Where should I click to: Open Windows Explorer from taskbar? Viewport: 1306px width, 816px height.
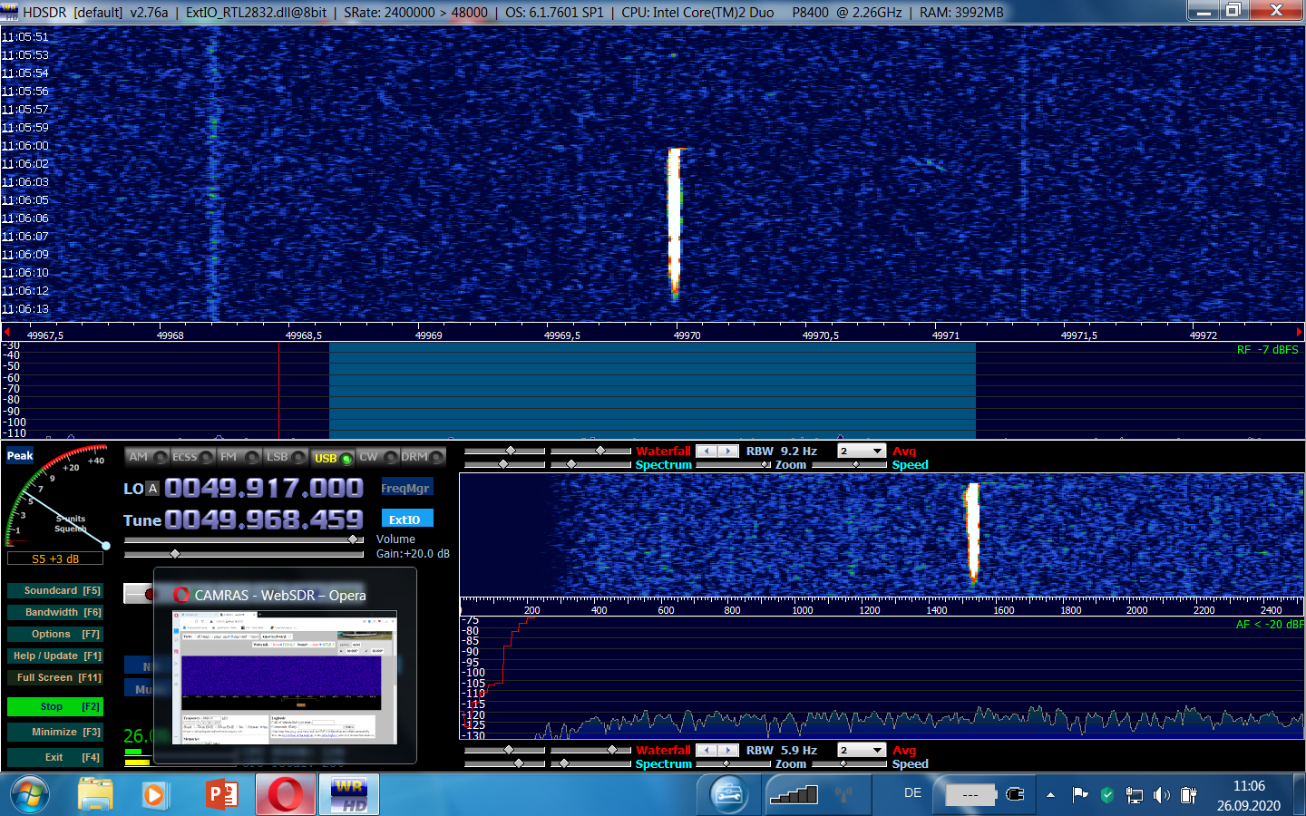(95, 795)
